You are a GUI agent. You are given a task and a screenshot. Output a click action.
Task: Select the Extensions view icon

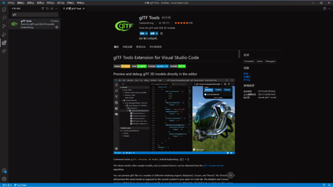tap(4, 43)
